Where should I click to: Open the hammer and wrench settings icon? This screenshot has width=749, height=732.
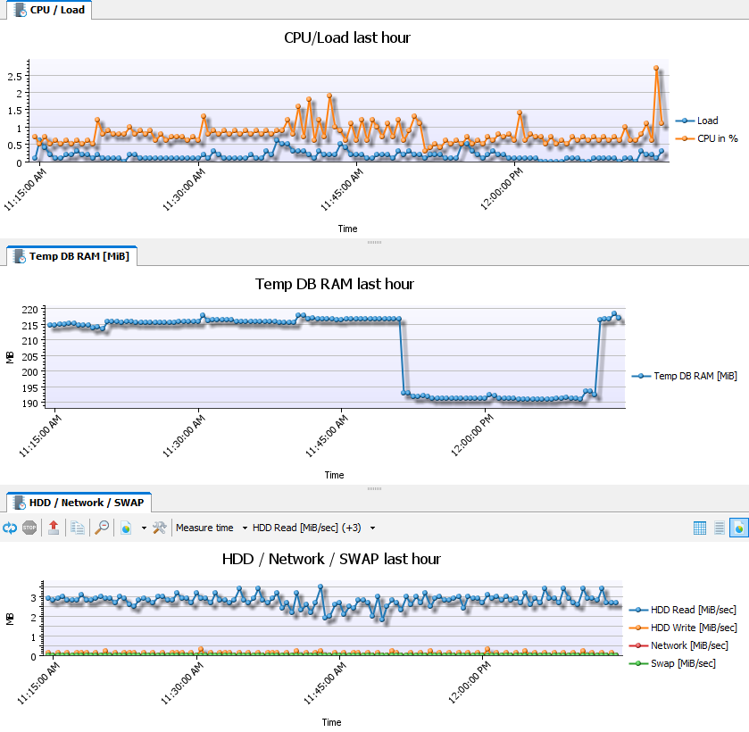point(160,528)
